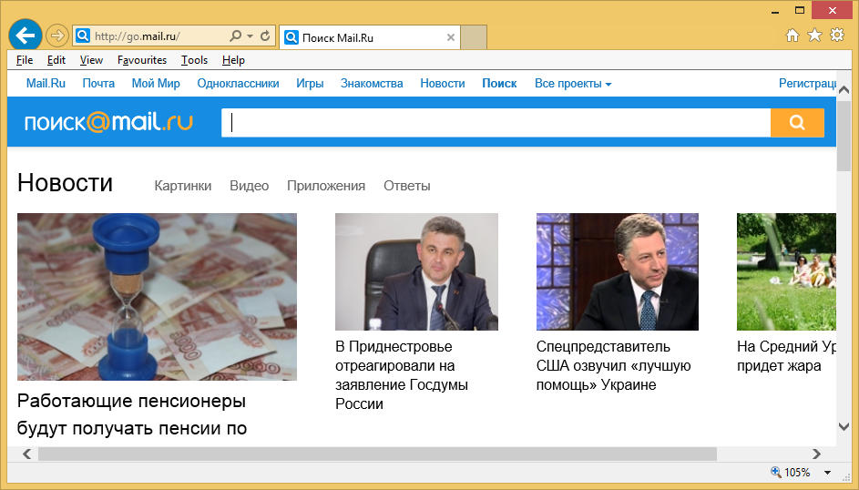Screen dimensions: 859x490
Task: Click the Mail.ru search input field
Action: tap(496, 123)
